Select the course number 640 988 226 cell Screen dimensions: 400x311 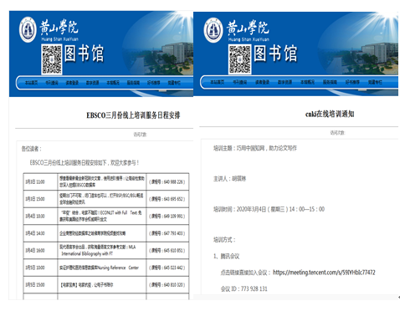(x=167, y=181)
